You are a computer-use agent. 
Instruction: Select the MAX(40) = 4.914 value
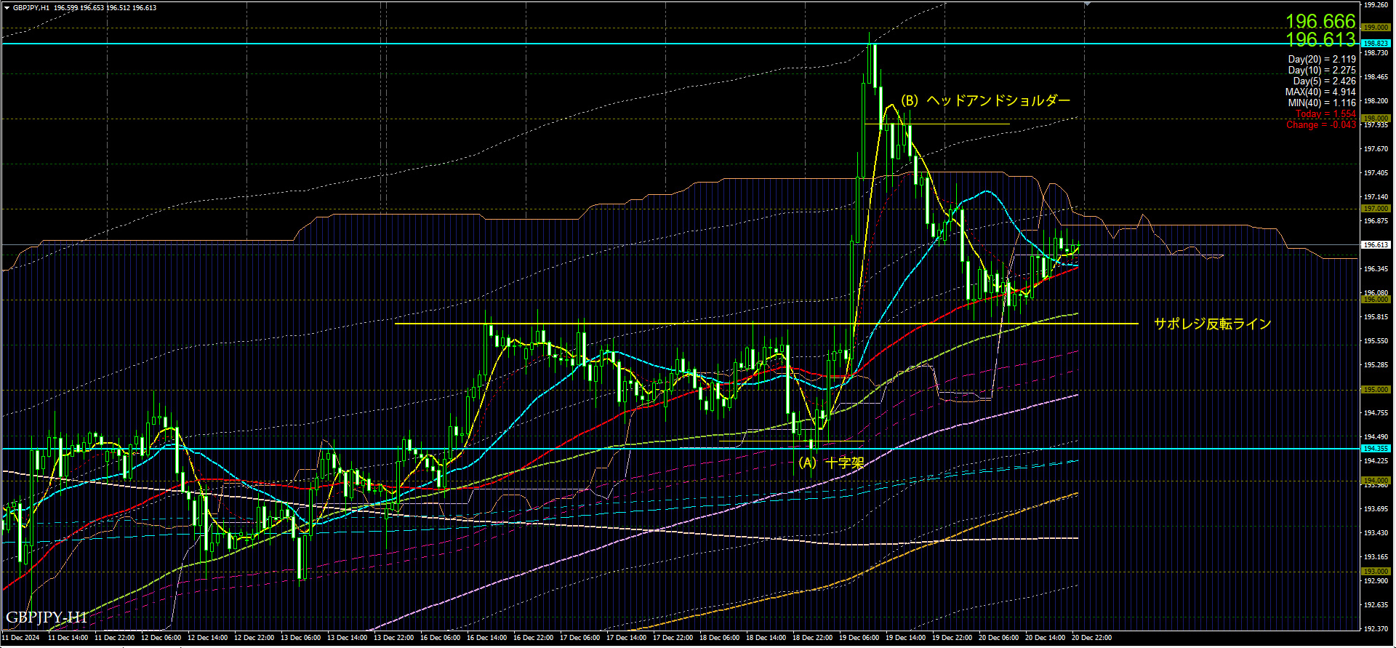click(1320, 92)
